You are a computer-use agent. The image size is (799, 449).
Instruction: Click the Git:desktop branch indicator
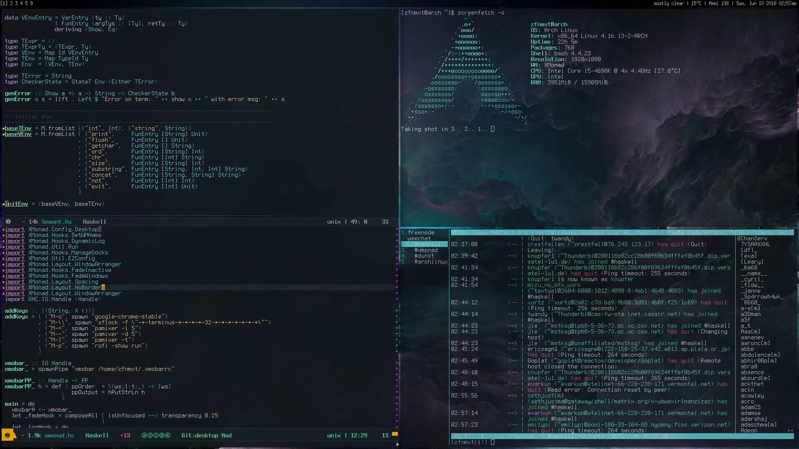click(x=199, y=435)
